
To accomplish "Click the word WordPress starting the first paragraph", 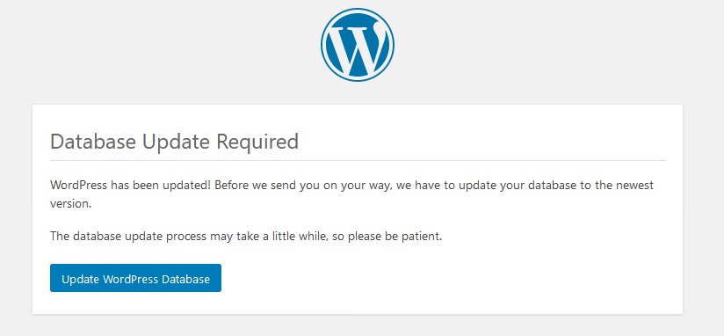I will (79, 186).
